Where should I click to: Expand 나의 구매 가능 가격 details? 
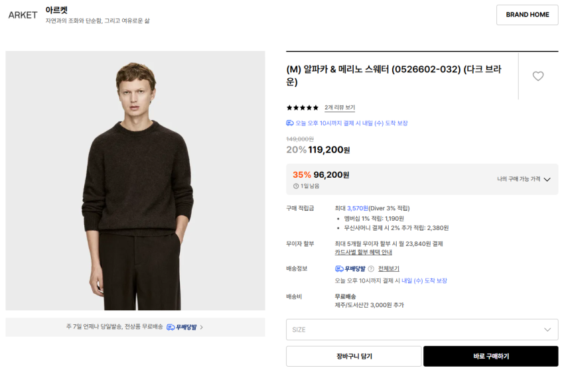pos(524,179)
